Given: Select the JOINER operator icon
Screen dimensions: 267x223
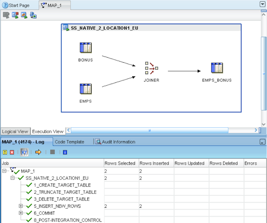Looking at the screenshot, I should tap(151, 68).
